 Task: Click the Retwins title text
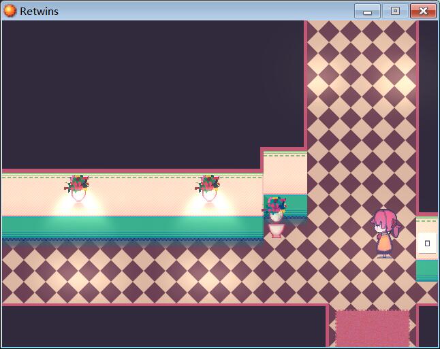tap(39, 11)
